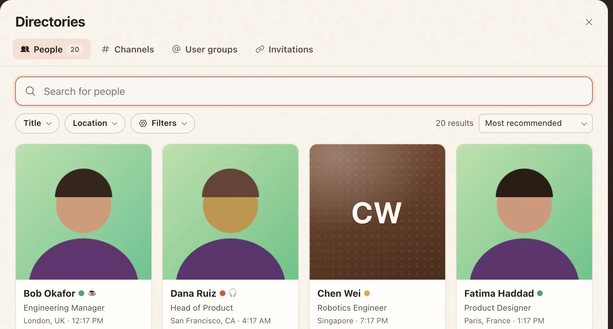Click the Robotics Engineer title text
This screenshot has width=613, height=329.
tap(352, 308)
